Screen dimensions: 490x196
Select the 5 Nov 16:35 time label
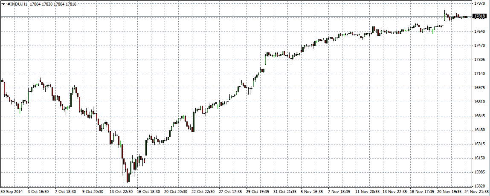click(313, 192)
